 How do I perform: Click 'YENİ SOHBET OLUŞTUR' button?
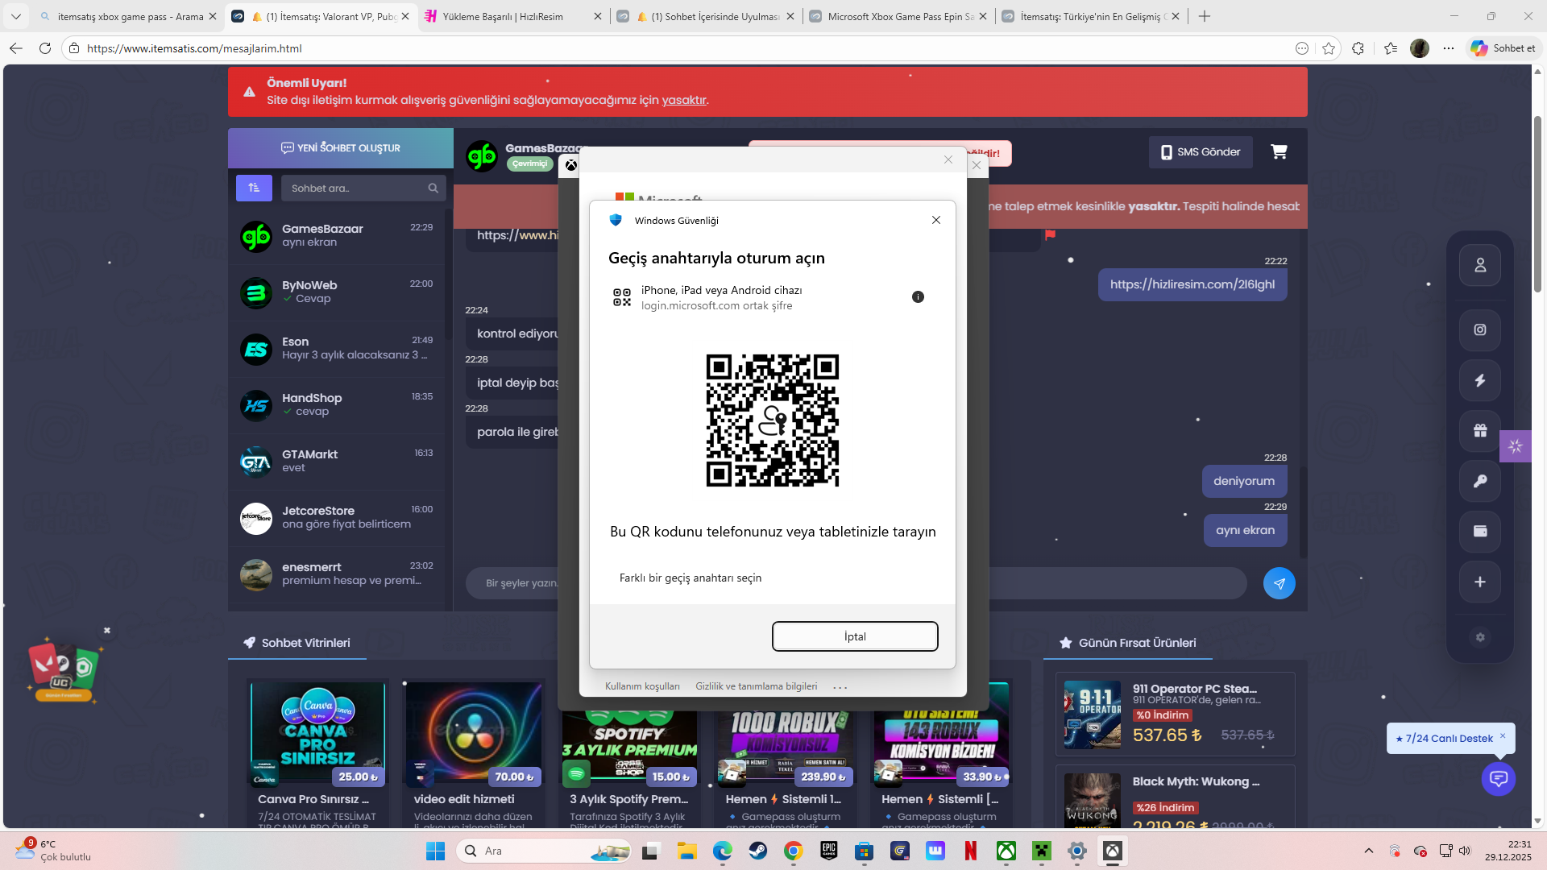341,148
